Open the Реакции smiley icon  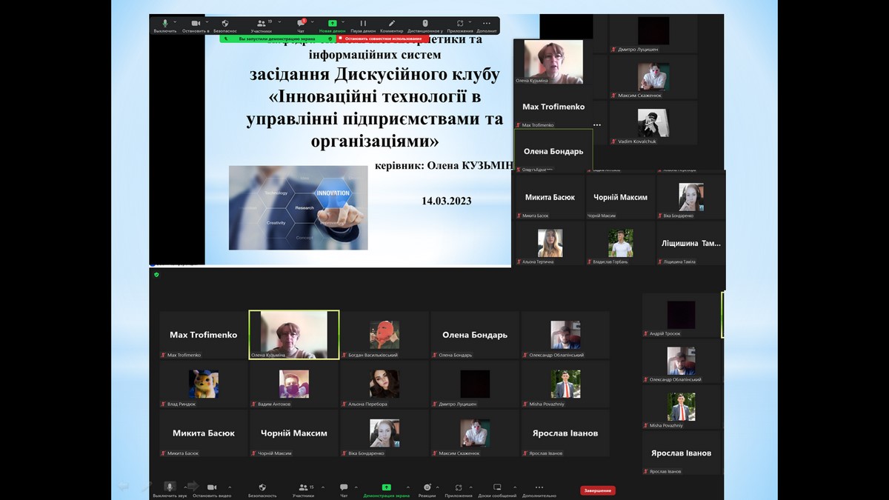(427, 488)
